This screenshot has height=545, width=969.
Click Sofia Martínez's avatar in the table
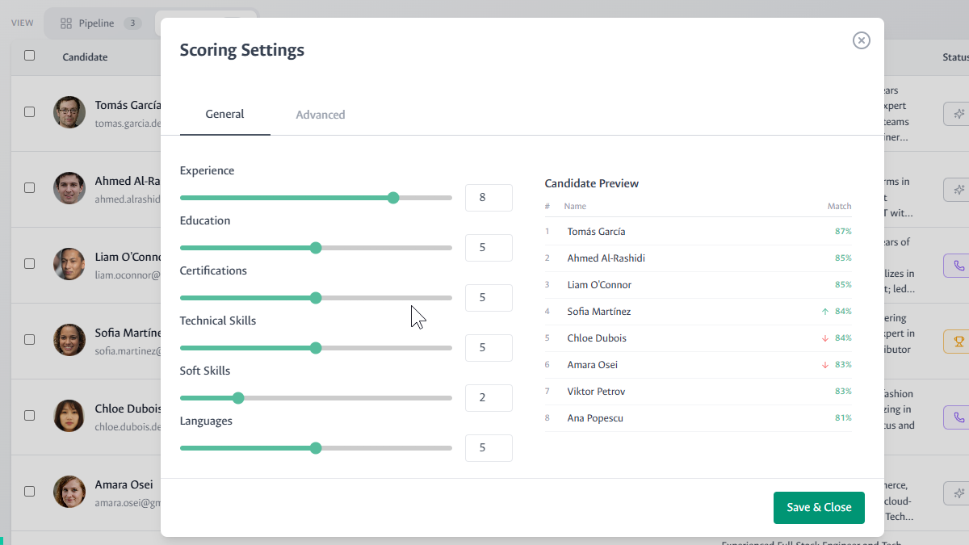69,340
